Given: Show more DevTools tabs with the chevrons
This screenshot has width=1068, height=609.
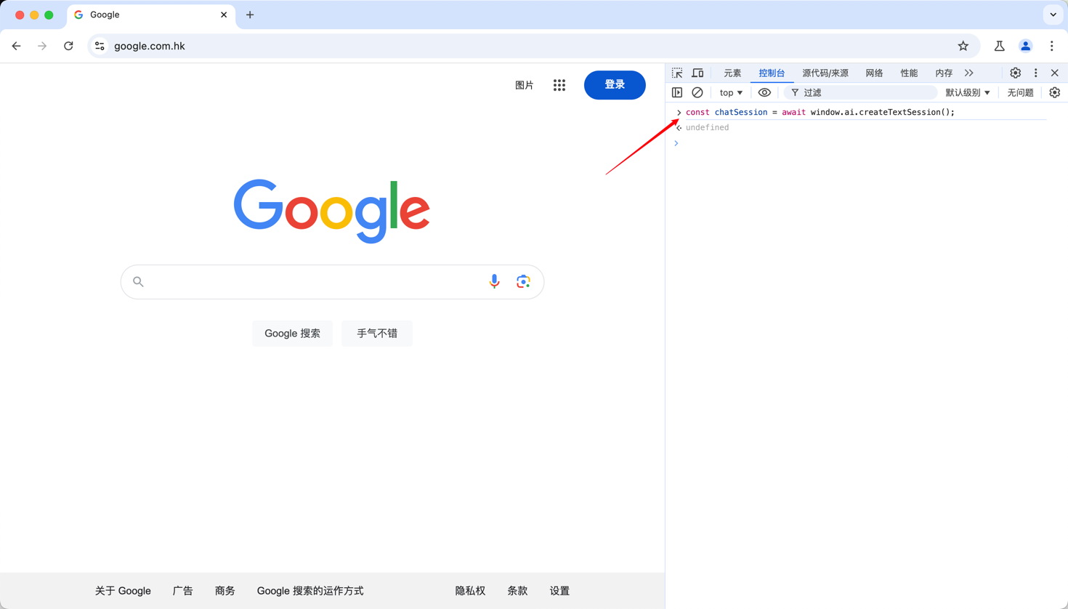Looking at the screenshot, I should click(968, 73).
